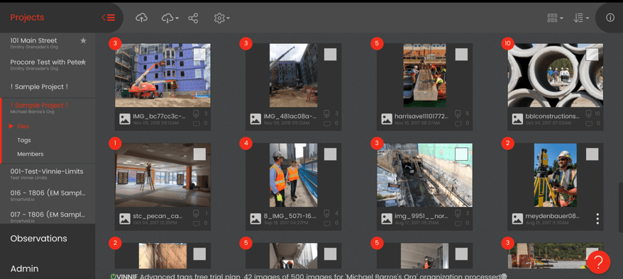623x279 pixels.
Task: Click the red 3 badge on IMG_bc77cc3c
Action: 115,44
